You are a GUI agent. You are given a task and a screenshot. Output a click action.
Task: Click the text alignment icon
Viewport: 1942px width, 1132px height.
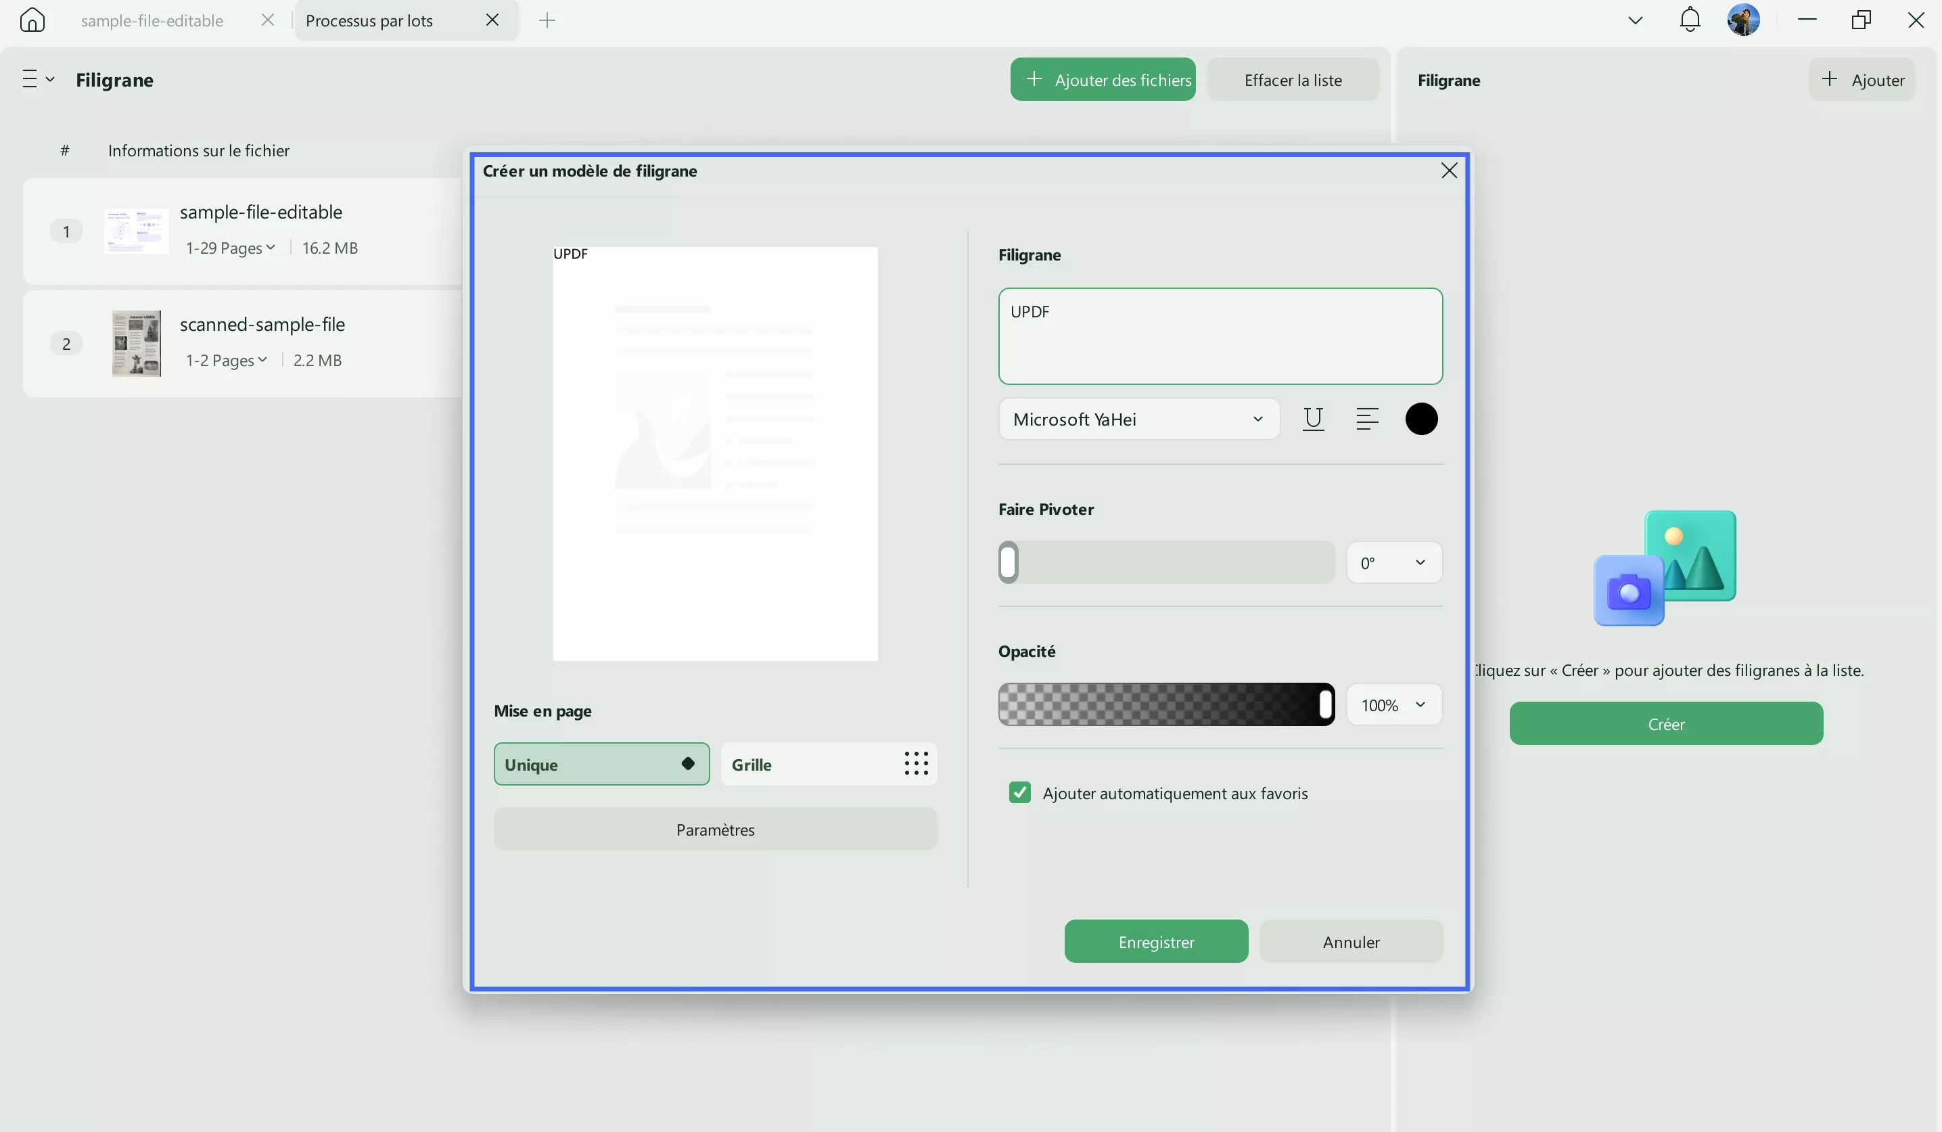1366,419
